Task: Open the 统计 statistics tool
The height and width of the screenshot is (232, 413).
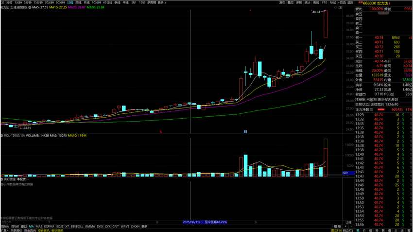Action: 308,2
